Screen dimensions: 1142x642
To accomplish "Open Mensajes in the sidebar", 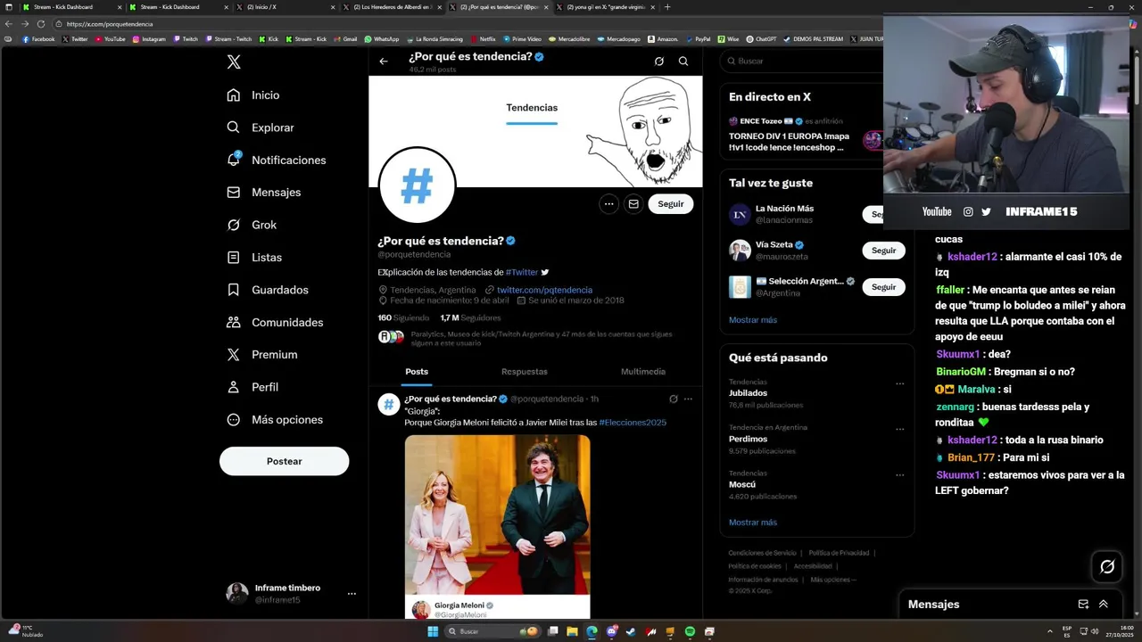I will point(264,193).
